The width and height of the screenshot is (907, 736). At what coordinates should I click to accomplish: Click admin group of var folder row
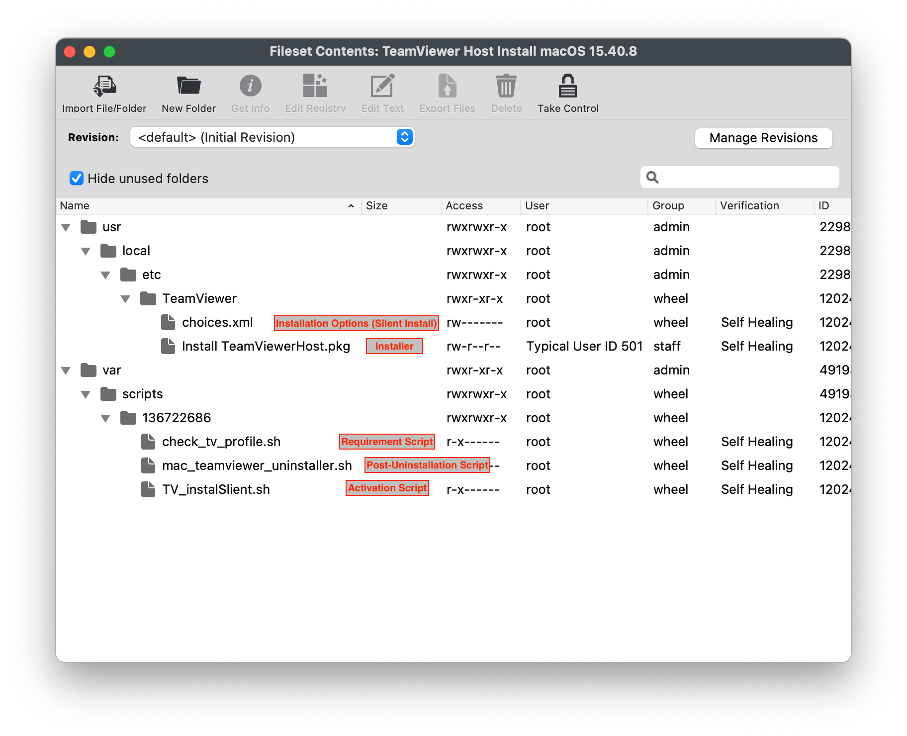tap(671, 370)
